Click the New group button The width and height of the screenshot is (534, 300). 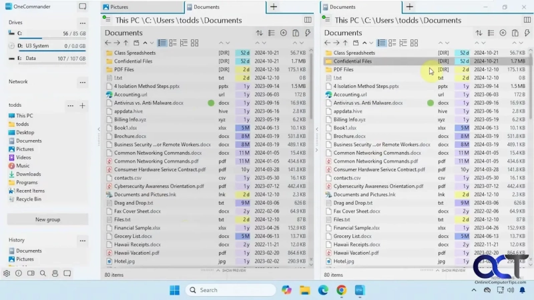47,219
